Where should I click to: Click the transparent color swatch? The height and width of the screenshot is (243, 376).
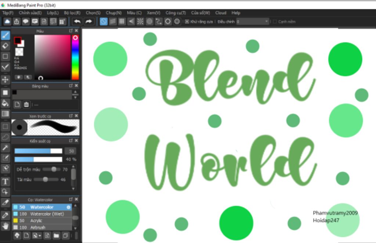[19, 52]
